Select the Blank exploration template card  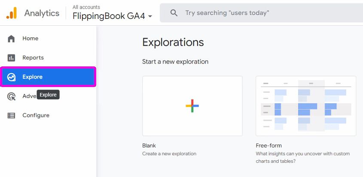pos(192,106)
